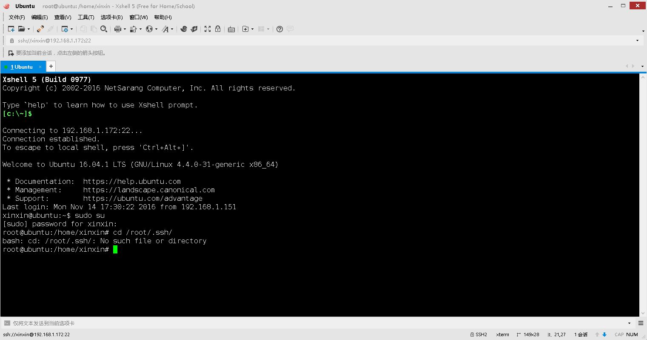Image resolution: width=647 pixels, height=340 pixels.
Task: Close the 1 Ubuntu tab
Action: [40, 67]
